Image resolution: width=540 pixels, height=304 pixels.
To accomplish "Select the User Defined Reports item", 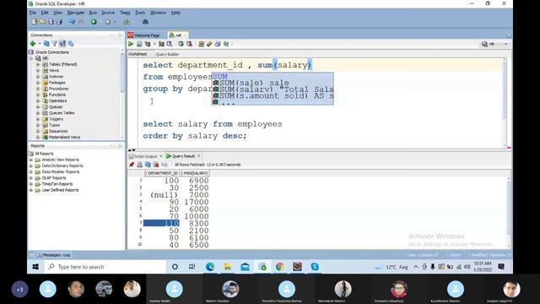I will [60, 190].
